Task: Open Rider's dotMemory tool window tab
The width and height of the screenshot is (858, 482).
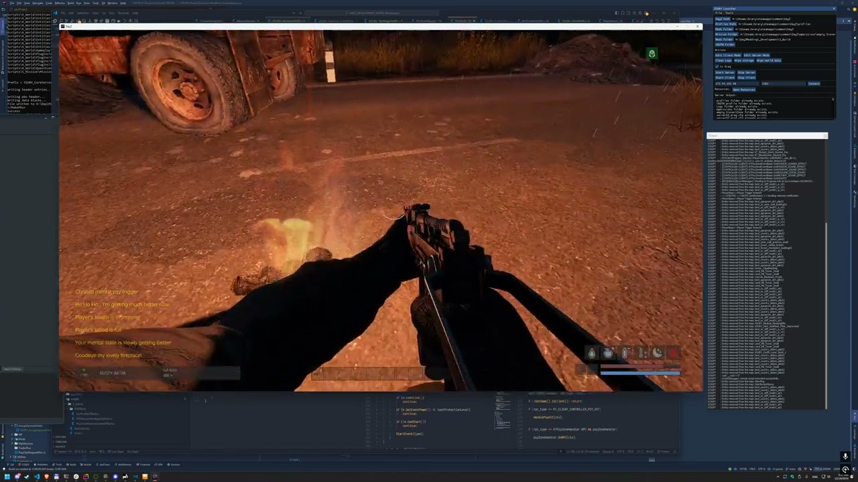Action: tap(123, 465)
